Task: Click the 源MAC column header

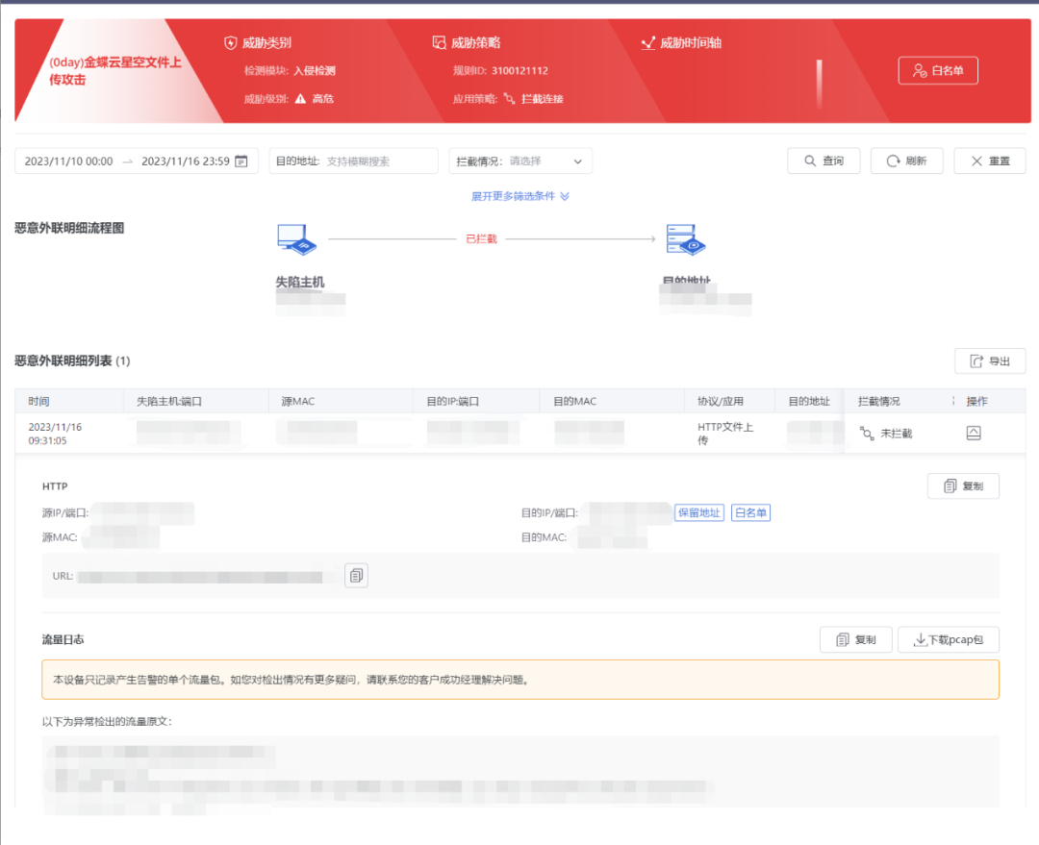Action: pos(298,401)
